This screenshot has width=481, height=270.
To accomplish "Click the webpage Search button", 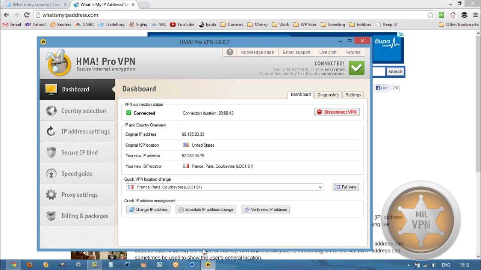I will click(395, 72).
